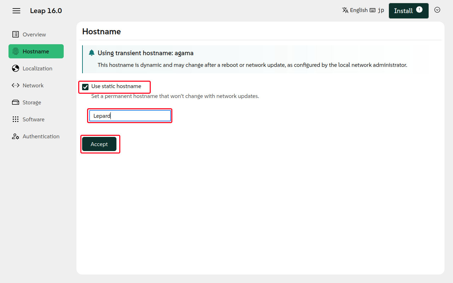Screen dimensions: 453x283
Task: Expand the circled chevron options menu
Action: coord(437,10)
